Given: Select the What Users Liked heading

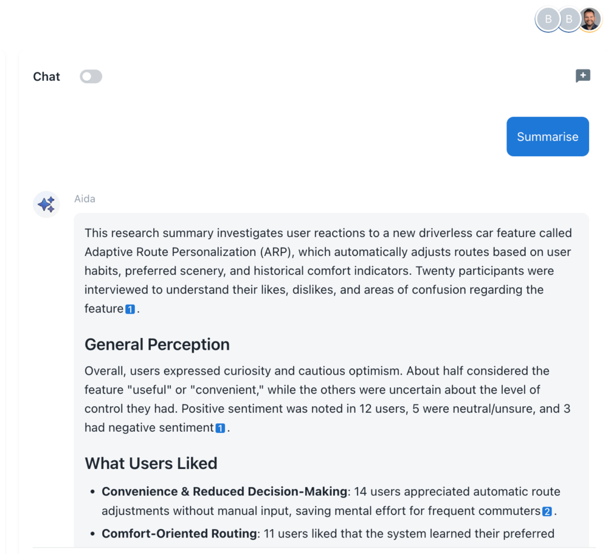Looking at the screenshot, I should pos(151,463).
